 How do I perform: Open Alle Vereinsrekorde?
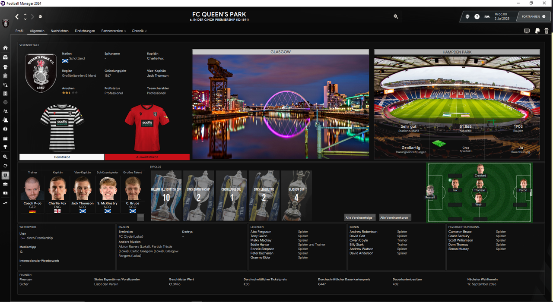(x=395, y=217)
